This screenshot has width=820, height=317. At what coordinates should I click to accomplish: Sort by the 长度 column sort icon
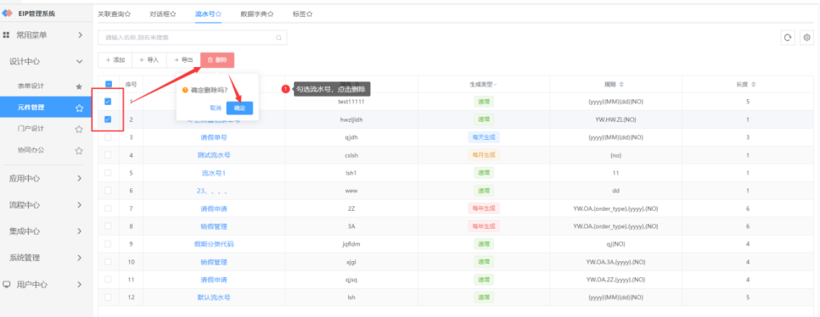[754, 84]
